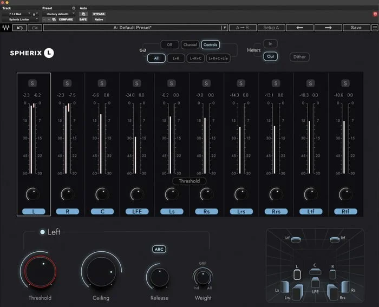Click the channel link chain icon
Image resolution: width=379 pixels, height=307 pixels.
click(142, 50)
